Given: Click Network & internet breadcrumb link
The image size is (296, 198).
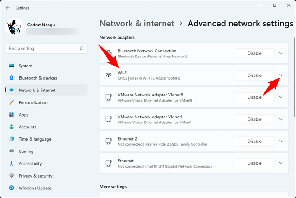Looking at the screenshot, I should coord(137,24).
